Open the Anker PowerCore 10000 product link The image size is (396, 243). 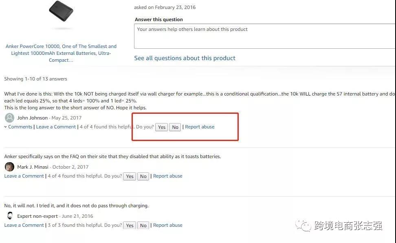click(61, 53)
